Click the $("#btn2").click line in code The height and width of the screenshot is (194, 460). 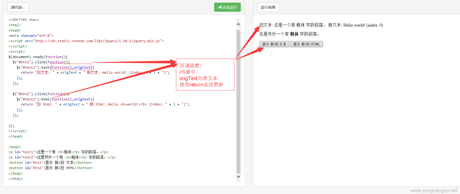coord(41,94)
